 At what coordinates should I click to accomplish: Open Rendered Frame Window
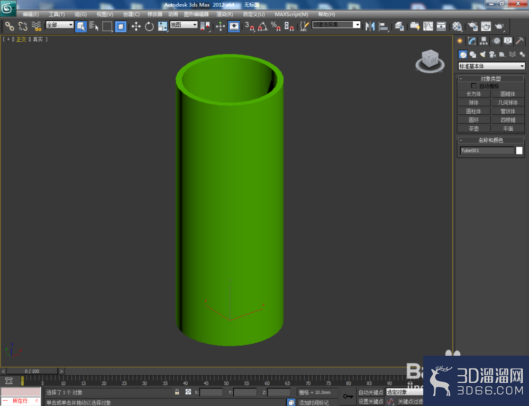pyautogui.click(x=486, y=26)
